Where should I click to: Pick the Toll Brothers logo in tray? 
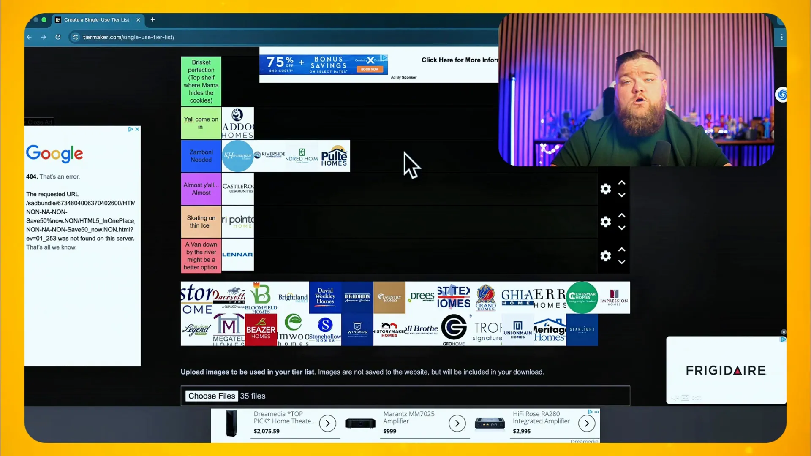pyautogui.click(x=422, y=330)
